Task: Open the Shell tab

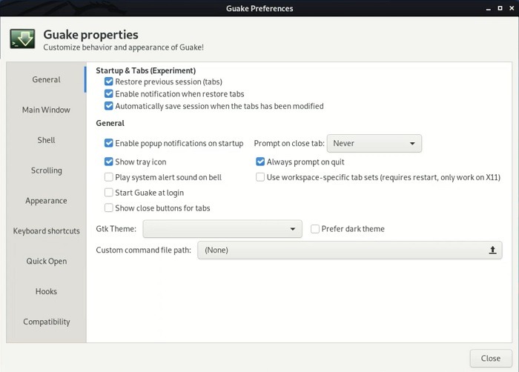Action: click(46, 140)
